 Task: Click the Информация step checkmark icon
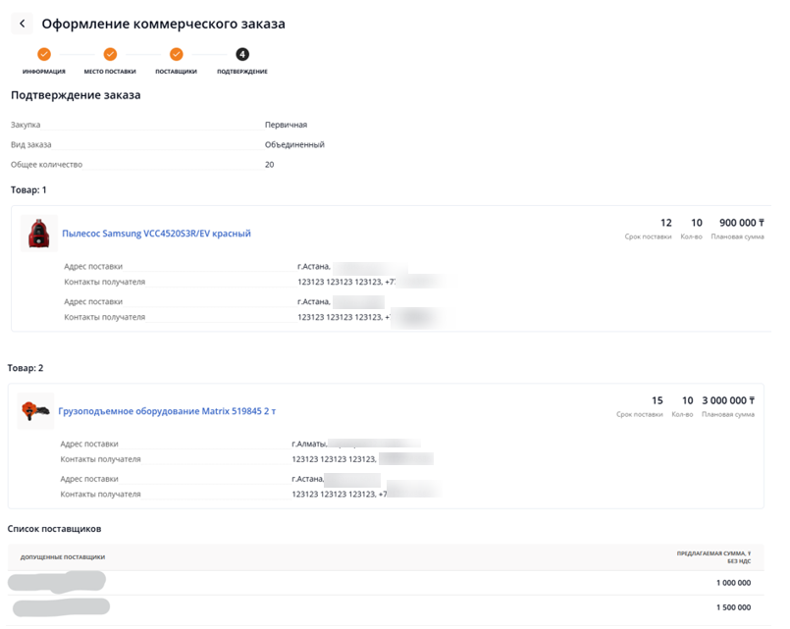(x=44, y=55)
